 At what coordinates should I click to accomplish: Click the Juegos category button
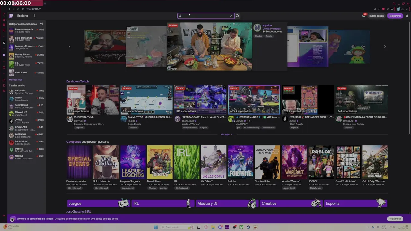pyautogui.click(x=98, y=203)
